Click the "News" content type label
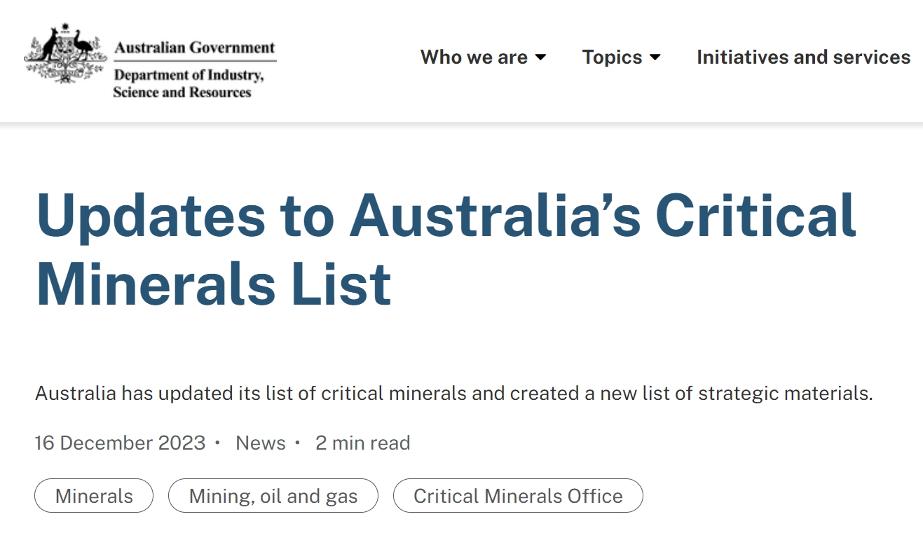923x540 pixels. click(x=261, y=443)
